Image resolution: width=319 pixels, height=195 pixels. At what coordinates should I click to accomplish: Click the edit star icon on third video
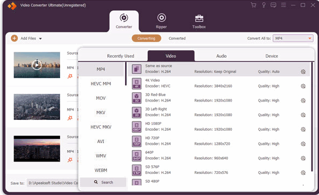click(x=70, y=160)
